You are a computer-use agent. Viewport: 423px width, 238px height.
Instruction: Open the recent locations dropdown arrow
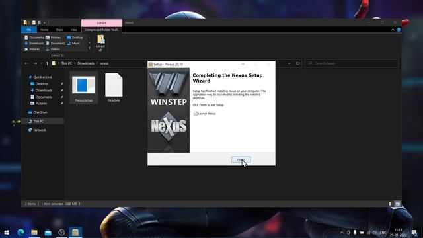41,63
